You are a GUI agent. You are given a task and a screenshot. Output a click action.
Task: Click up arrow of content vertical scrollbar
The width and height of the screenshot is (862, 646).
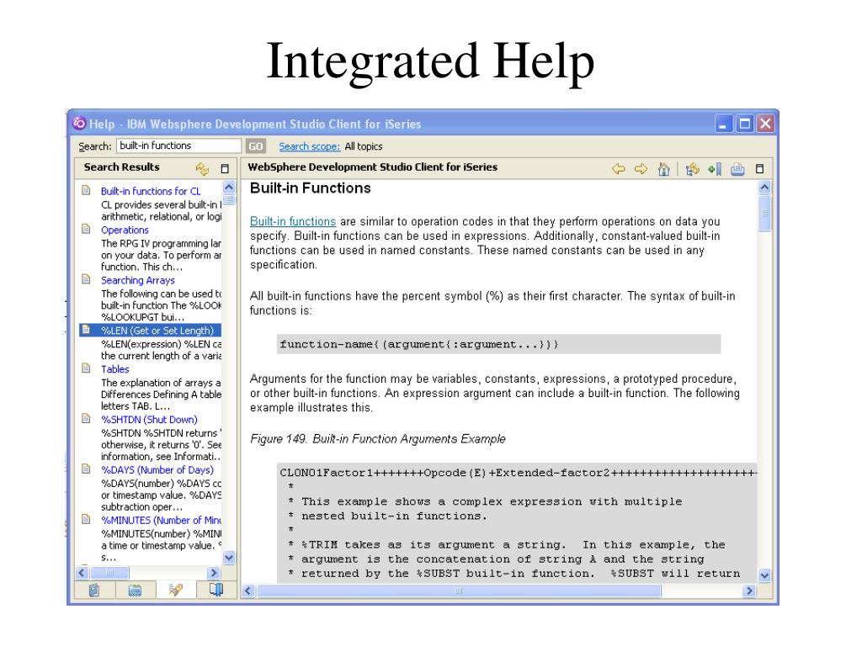tap(764, 188)
